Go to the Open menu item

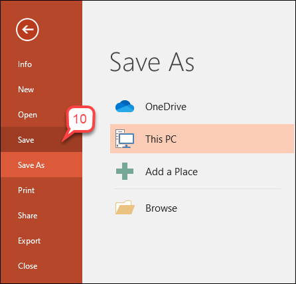(27, 115)
